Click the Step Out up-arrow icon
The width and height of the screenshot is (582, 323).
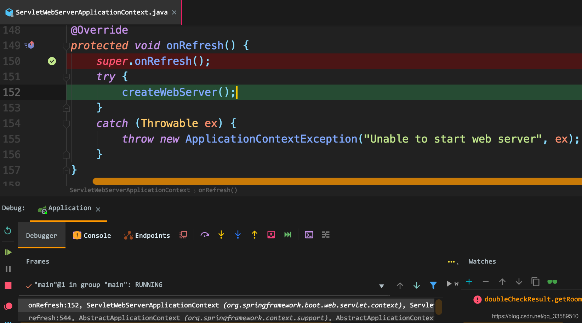254,235
